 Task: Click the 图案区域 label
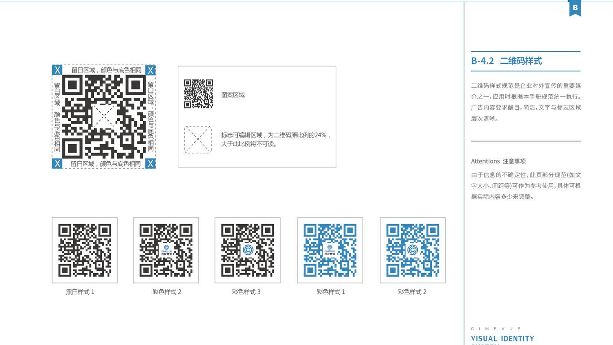(233, 95)
